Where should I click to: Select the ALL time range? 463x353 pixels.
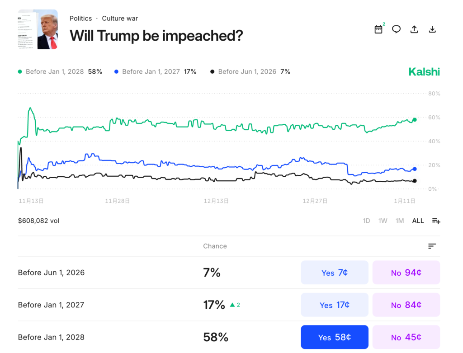(418, 221)
